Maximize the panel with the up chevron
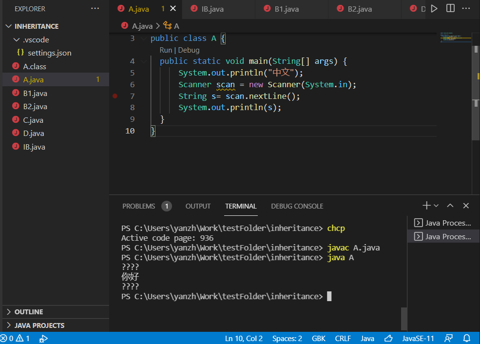 (x=450, y=206)
